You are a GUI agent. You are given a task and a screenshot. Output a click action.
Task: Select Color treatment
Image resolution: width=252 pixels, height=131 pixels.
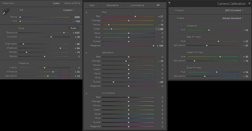pyautogui.click(x=56, y=3)
